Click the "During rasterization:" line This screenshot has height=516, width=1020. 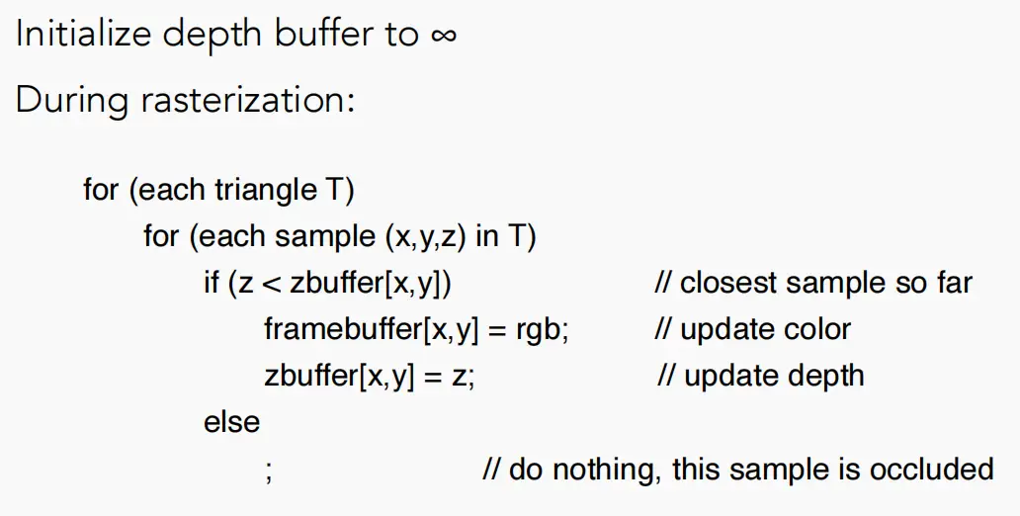(x=186, y=100)
